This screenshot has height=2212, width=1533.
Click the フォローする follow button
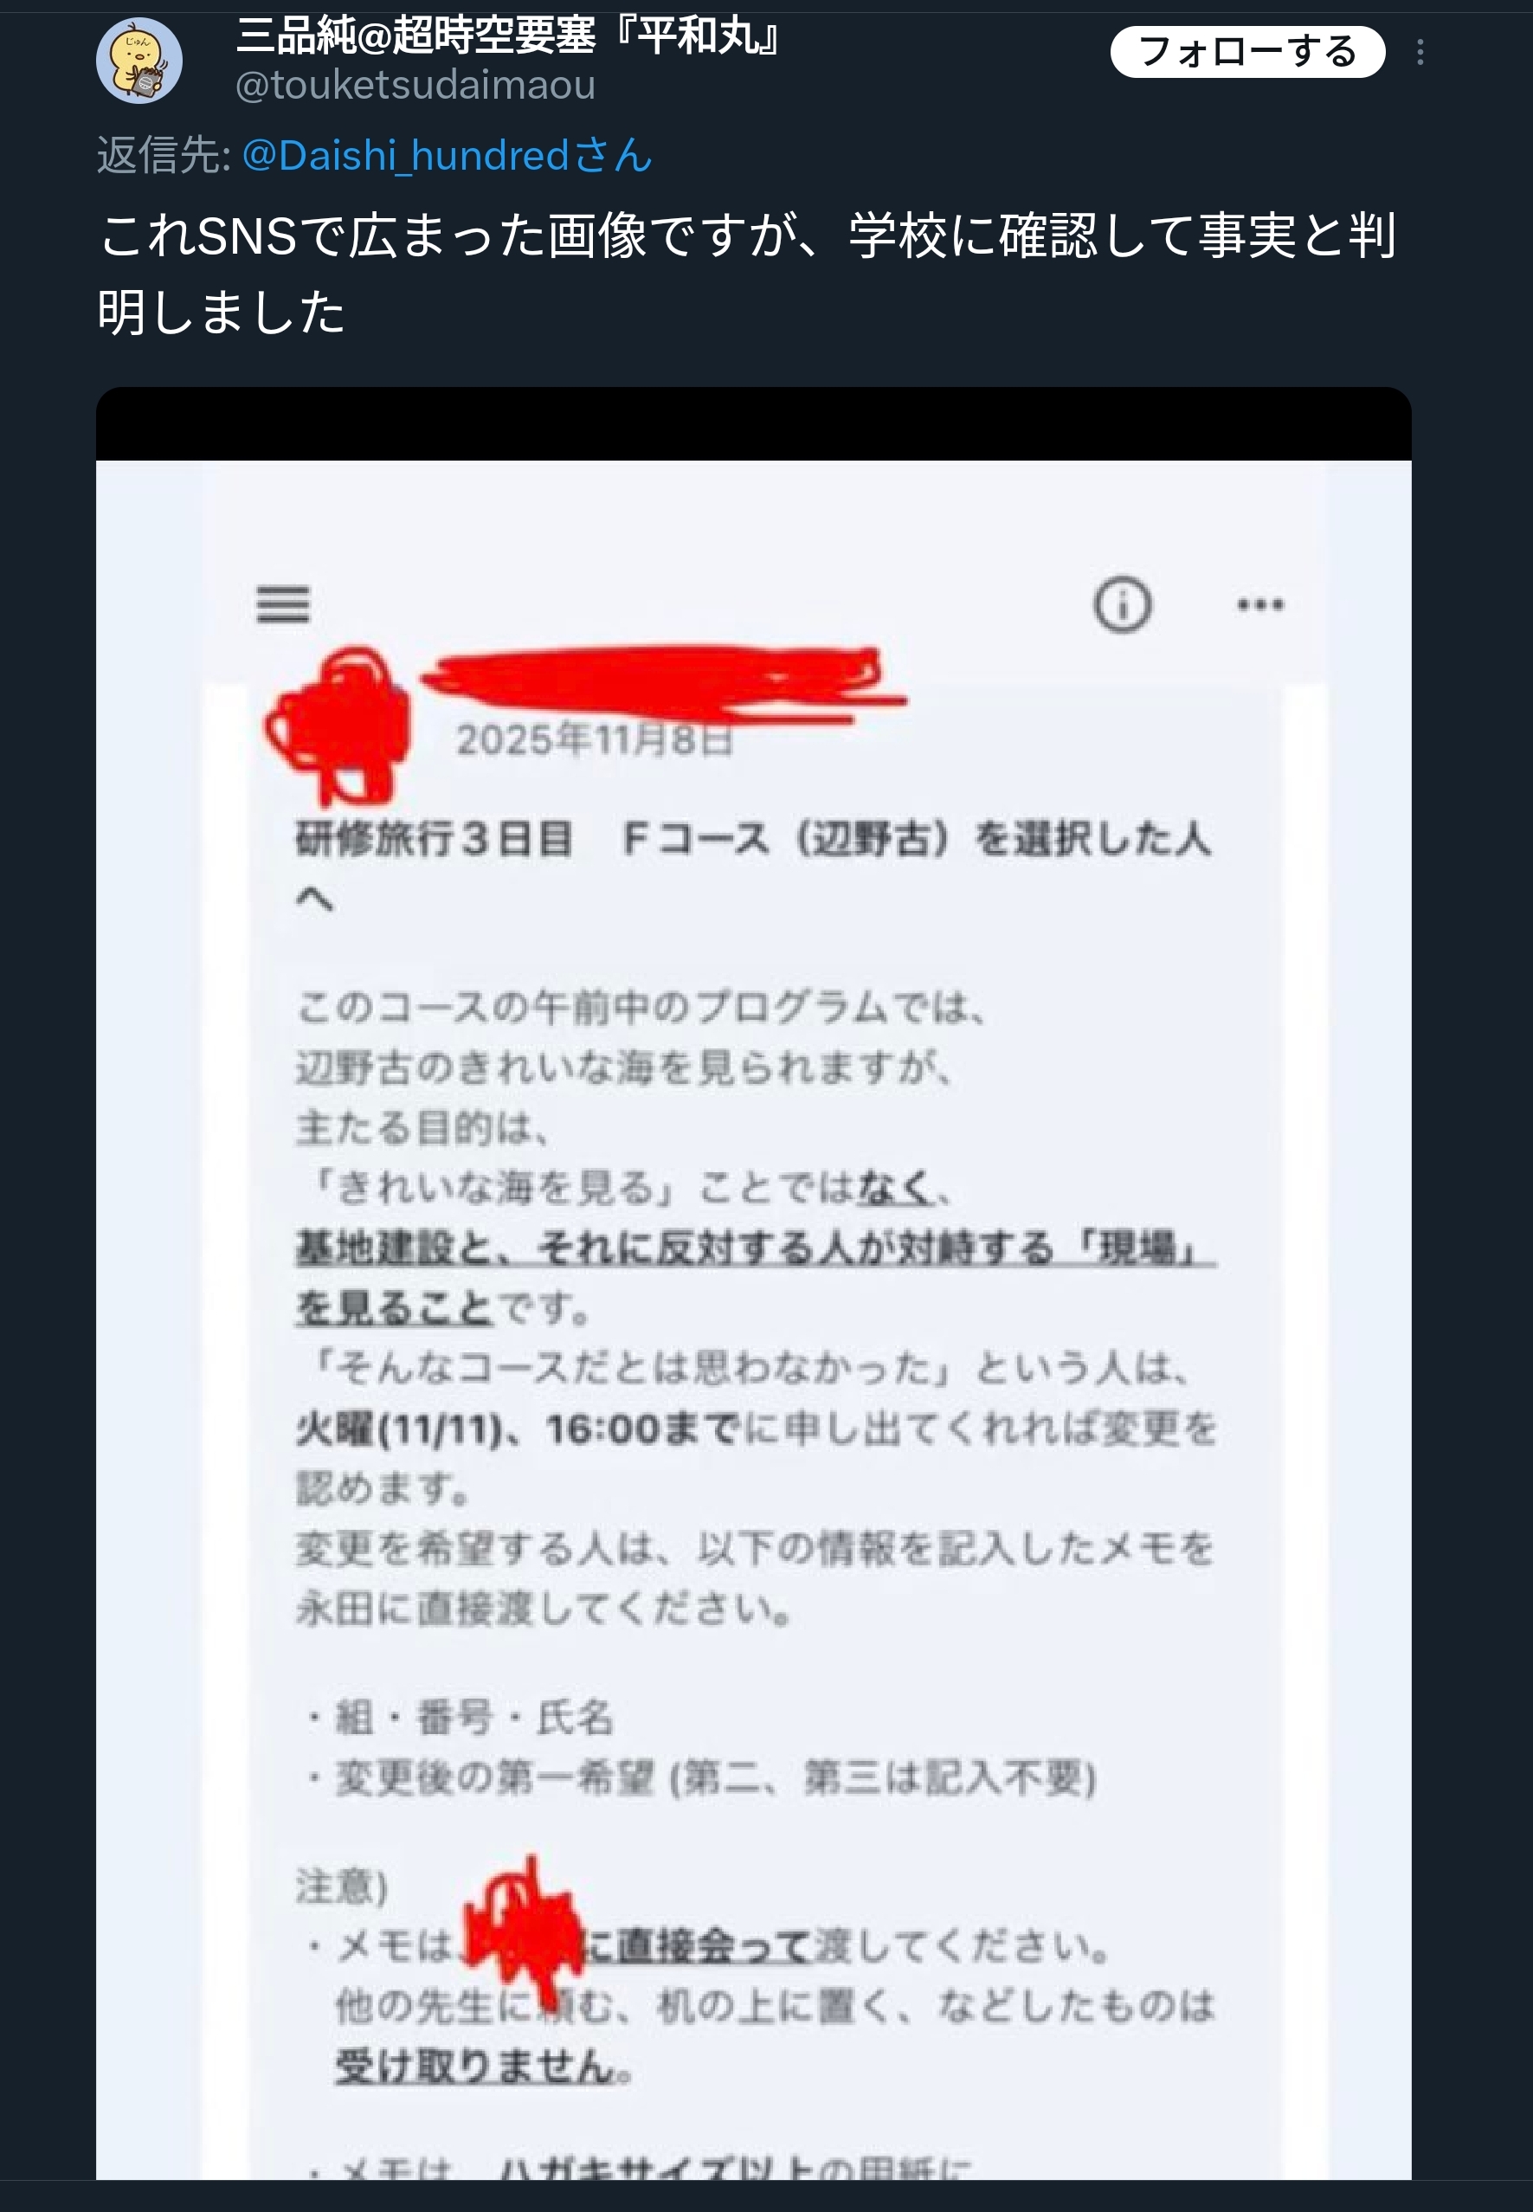(1246, 52)
